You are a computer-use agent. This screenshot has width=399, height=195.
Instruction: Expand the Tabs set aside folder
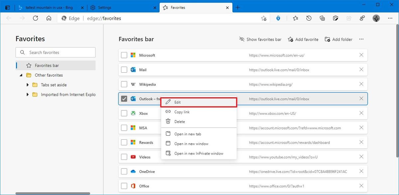(x=28, y=85)
